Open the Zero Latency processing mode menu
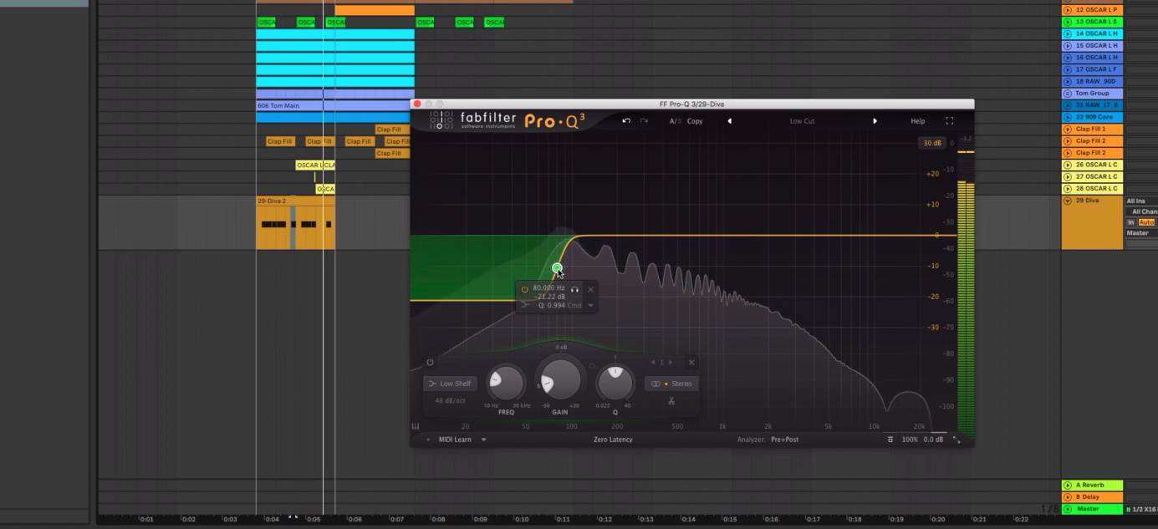This screenshot has width=1158, height=529. click(x=613, y=440)
